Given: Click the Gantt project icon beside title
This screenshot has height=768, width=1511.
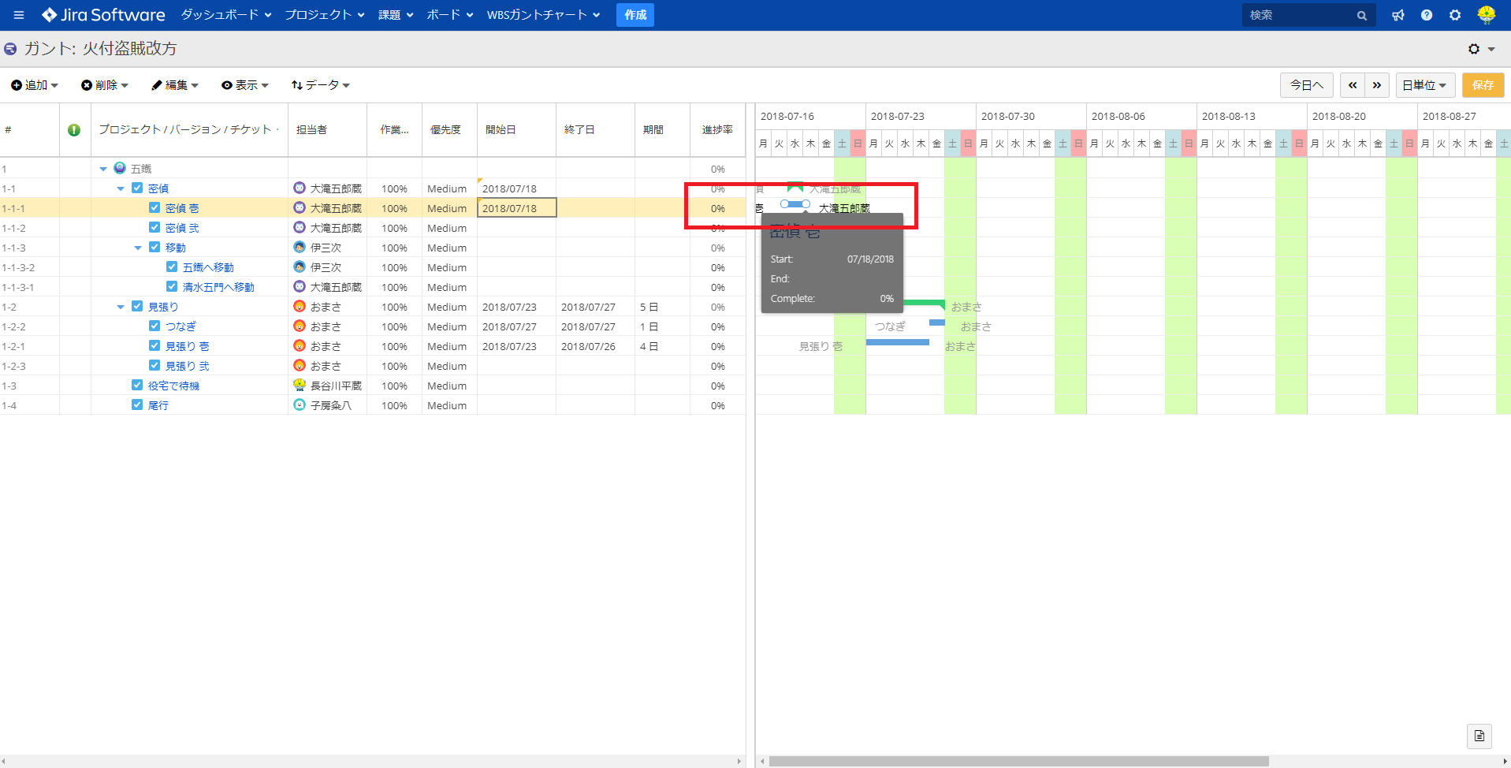Looking at the screenshot, I should (11, 49).
